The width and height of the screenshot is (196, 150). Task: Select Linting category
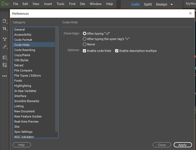click(x=34, y=106)
